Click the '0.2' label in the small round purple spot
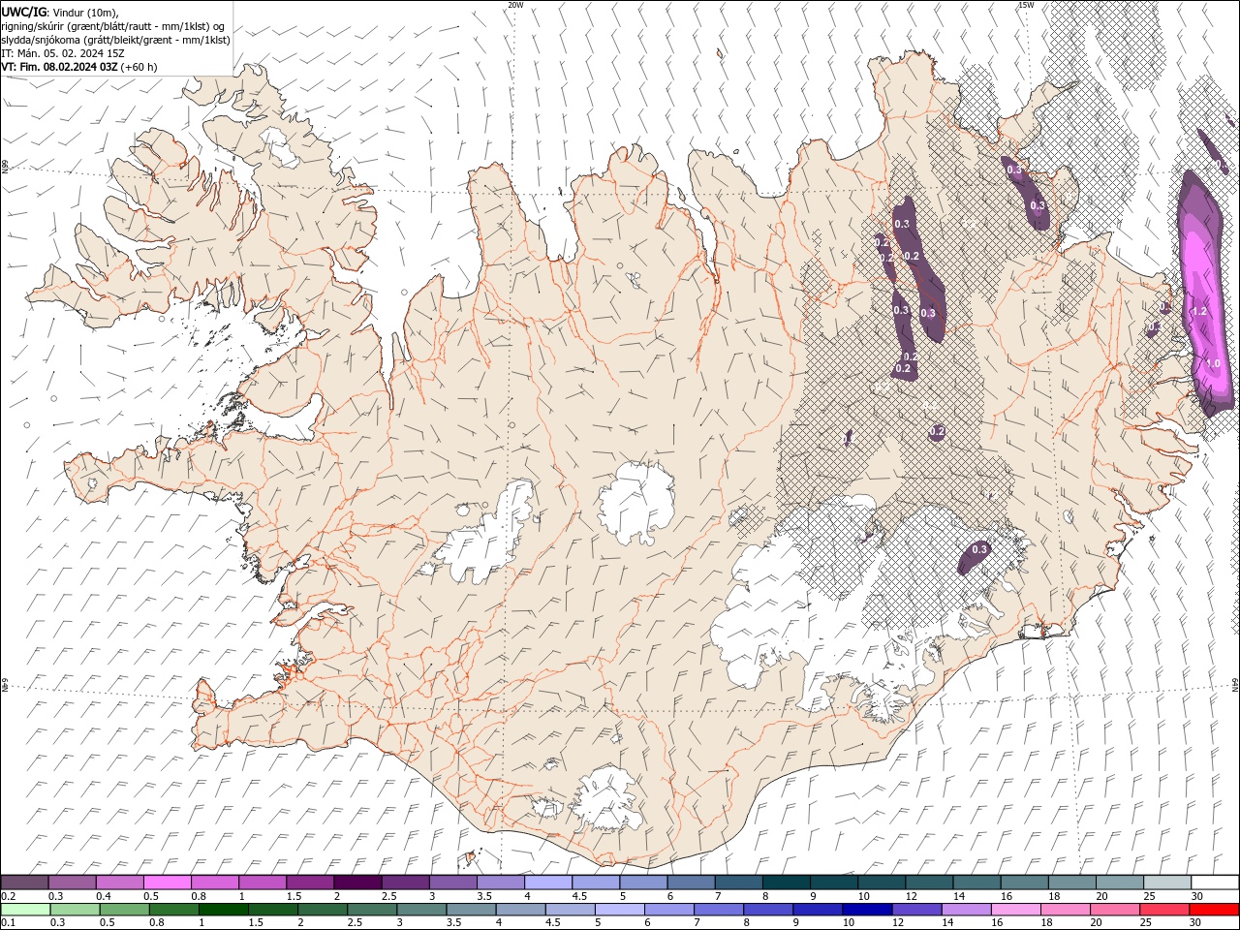The image size is (1240, 930). coord(938,431)
